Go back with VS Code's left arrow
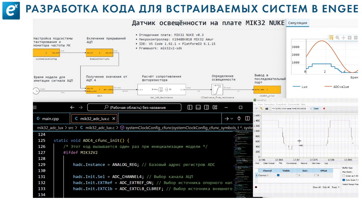This screenshot has height=200, width=362. 72,107
